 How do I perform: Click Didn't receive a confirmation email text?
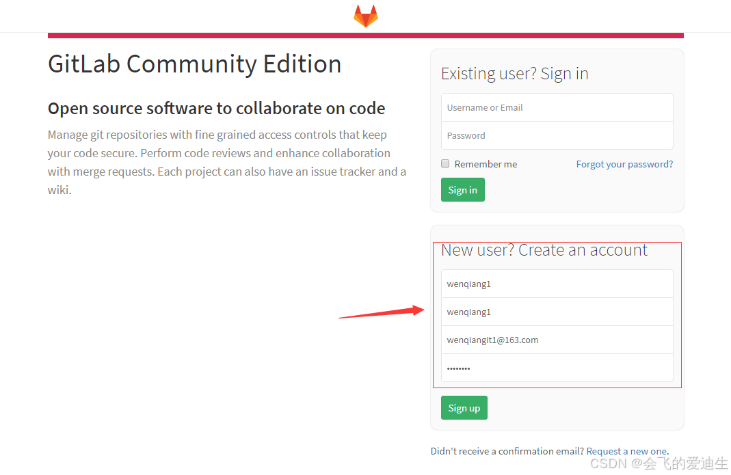click(x=507, y=451)
